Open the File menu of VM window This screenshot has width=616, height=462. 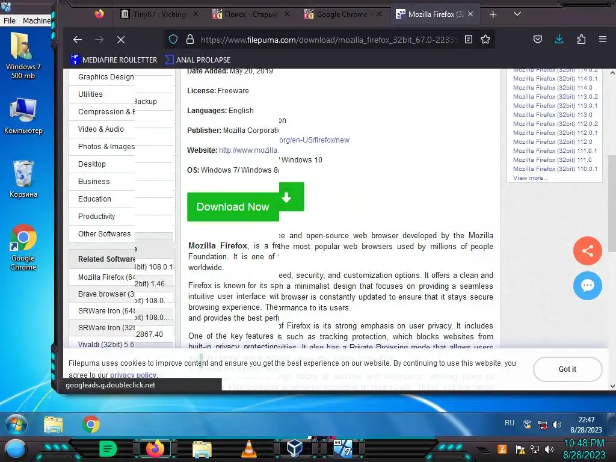point(10,20)
